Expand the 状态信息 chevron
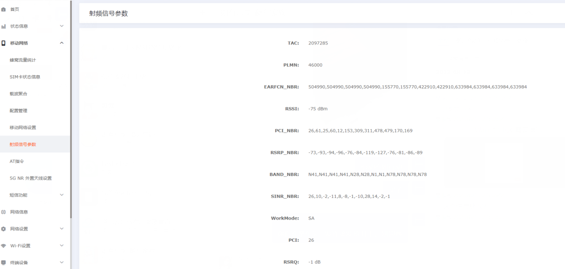The width and height of the screenshot is (565, 269). [62, 26]
